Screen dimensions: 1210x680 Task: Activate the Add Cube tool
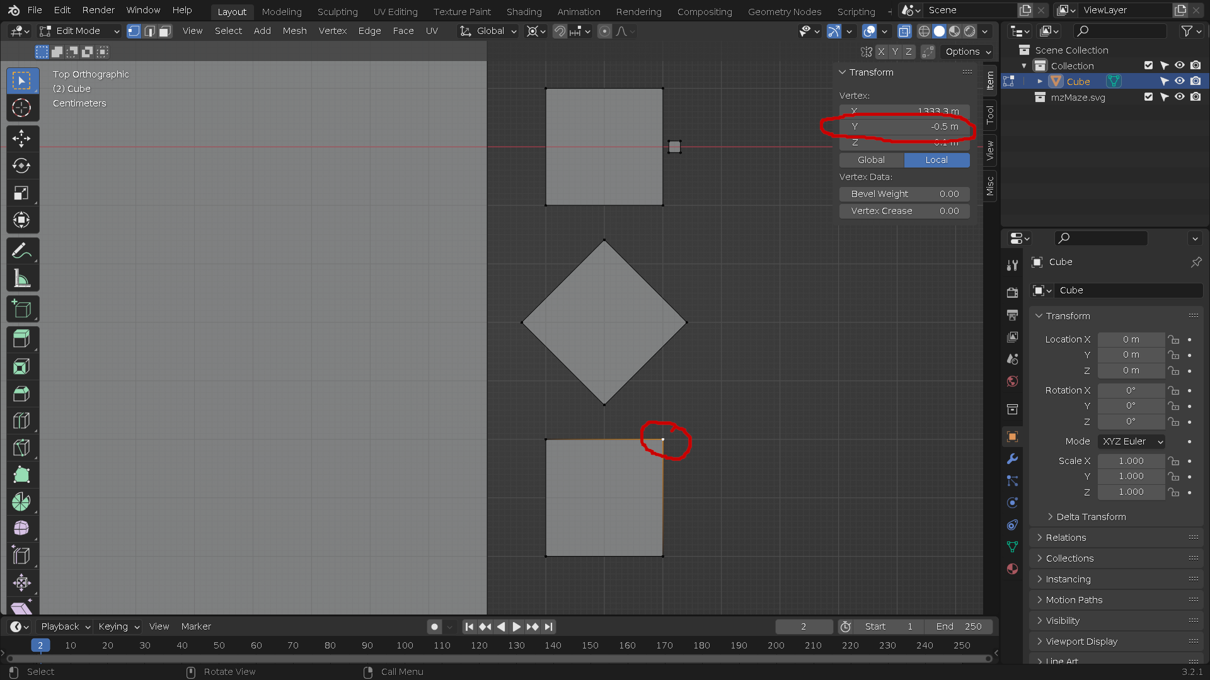pyautogui.click(x=22, y=309)
